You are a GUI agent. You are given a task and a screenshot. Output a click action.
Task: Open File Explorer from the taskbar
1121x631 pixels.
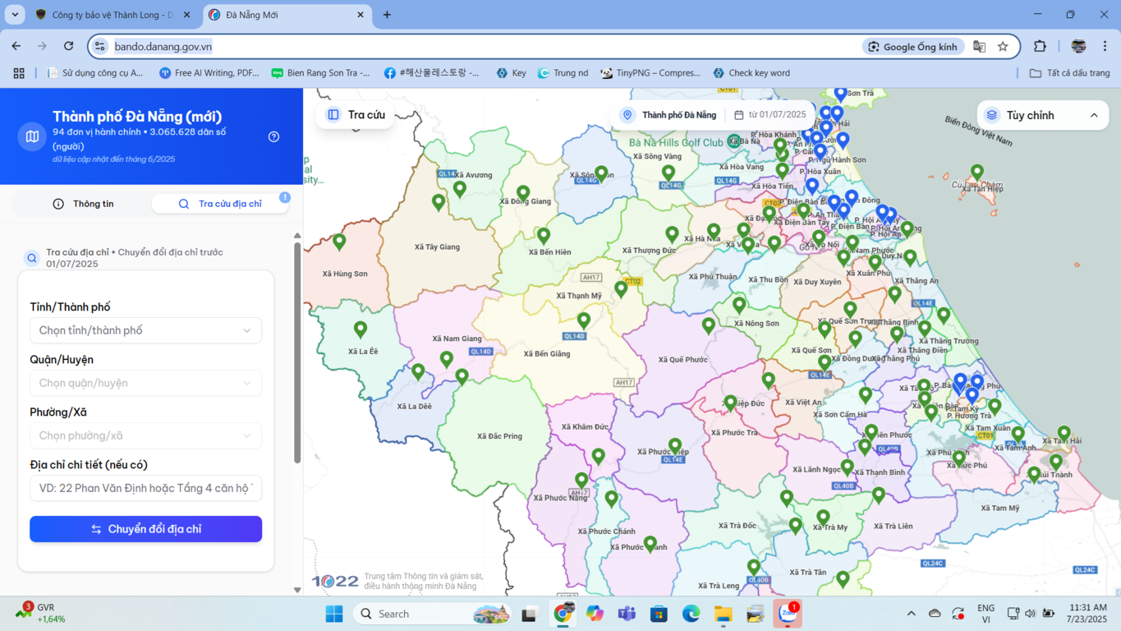click(723, 614)
